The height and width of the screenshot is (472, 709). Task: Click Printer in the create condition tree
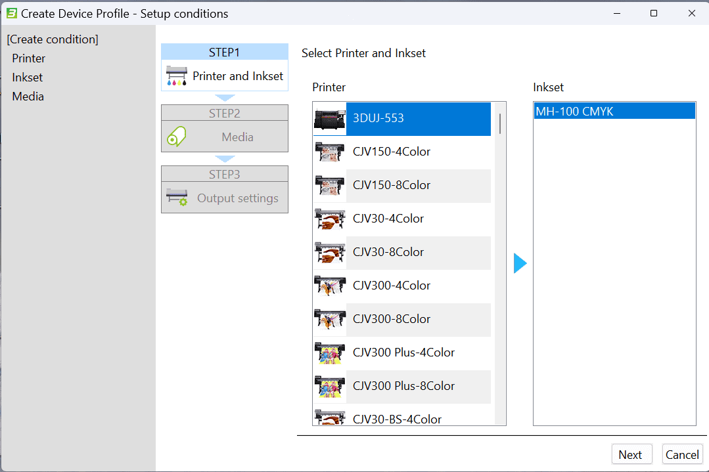coord(29,58)
